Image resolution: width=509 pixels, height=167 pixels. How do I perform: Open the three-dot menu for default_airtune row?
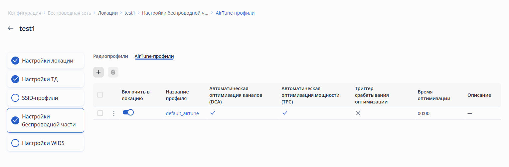pyautogui.click(x=114, y=113)
